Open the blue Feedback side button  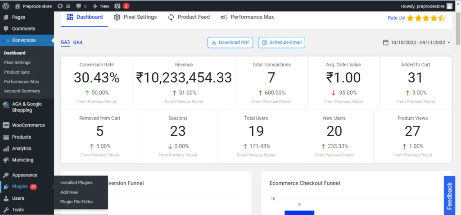(449, 196)
